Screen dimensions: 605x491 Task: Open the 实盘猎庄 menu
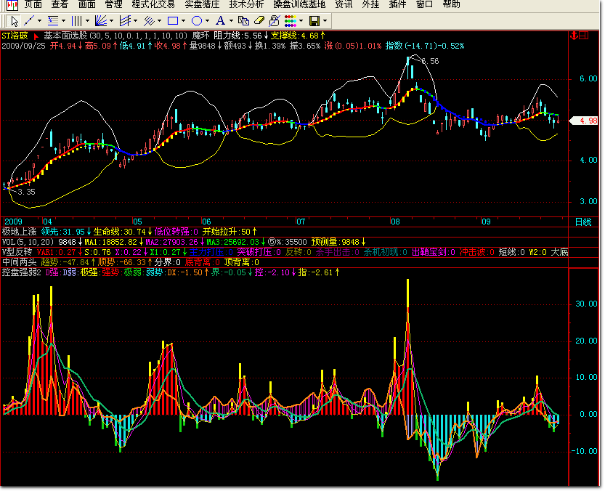(x=202, y=4)
